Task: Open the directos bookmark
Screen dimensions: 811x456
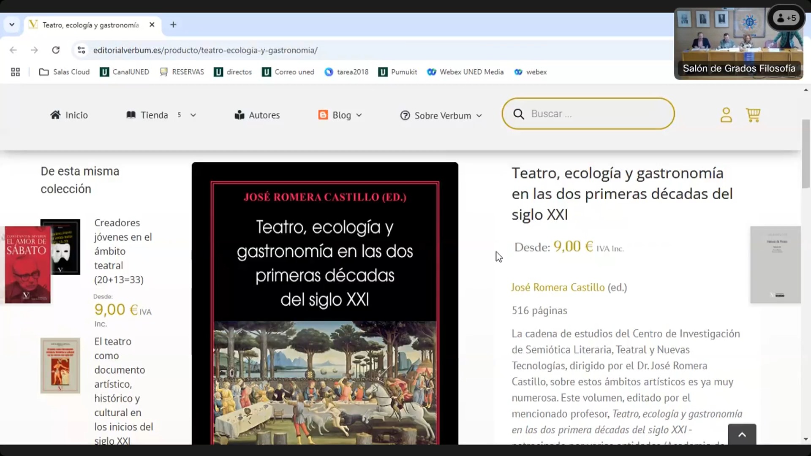Action: click(233, 72)
